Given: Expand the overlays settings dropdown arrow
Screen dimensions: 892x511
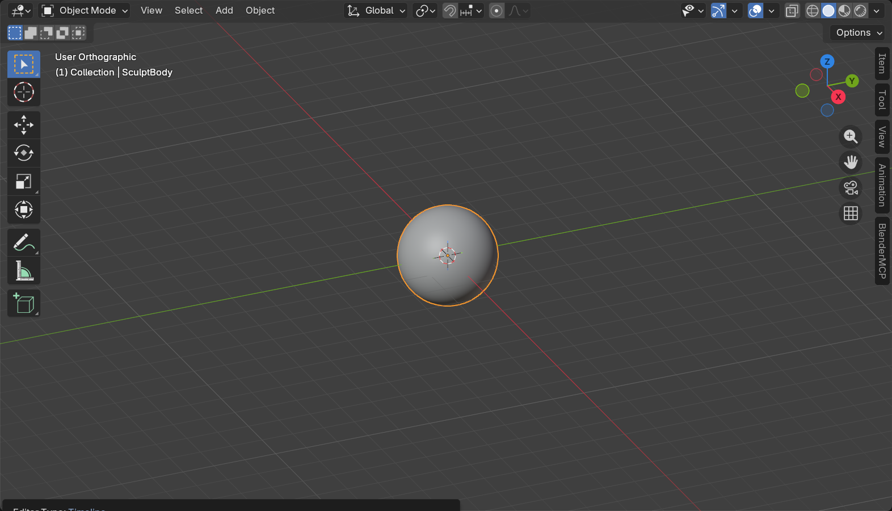Looking at the screenshot, I should pyautogui.click(x=772, y=11).
